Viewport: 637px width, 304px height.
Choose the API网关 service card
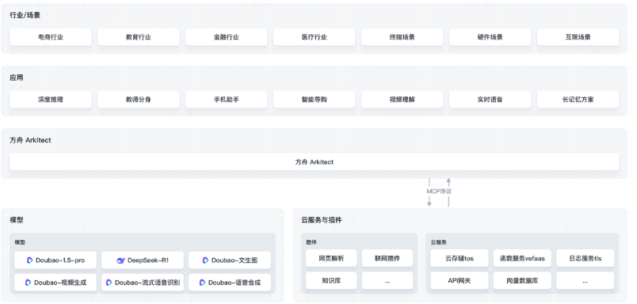point(460,280)
